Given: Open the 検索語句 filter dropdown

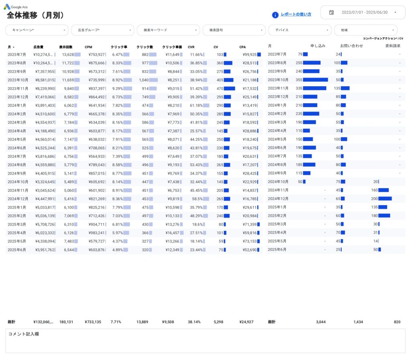Looking at the screenshot, I should point(233,30).
